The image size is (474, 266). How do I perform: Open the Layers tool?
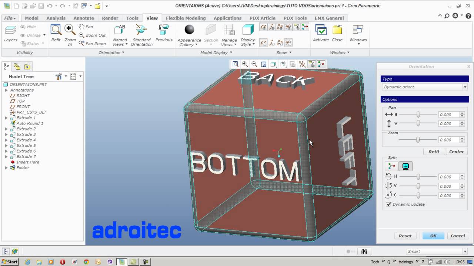tap(11, 33)
